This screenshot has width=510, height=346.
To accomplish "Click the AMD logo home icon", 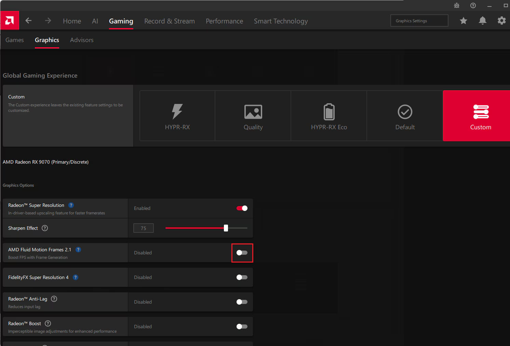I will pyautogui.click(x=10, y=21).
